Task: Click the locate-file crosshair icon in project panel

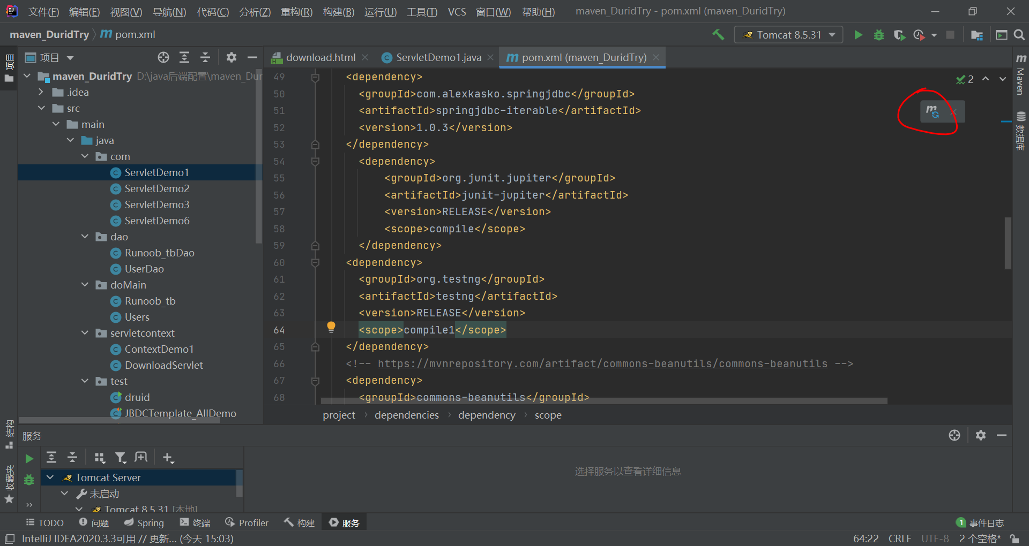Action: pyautogui.click(x=163, y=57)
